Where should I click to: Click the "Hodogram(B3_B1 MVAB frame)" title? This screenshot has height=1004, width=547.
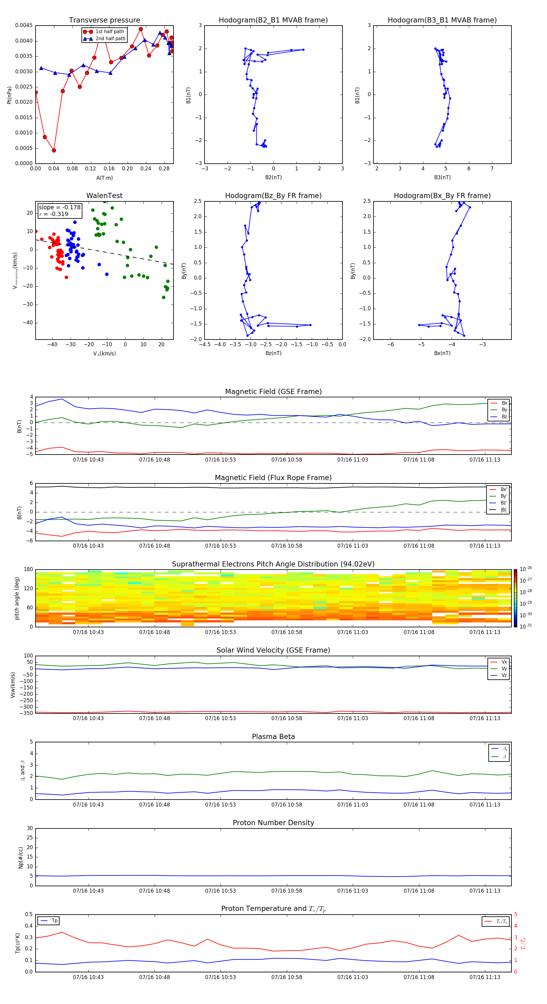tap(442, 20)
